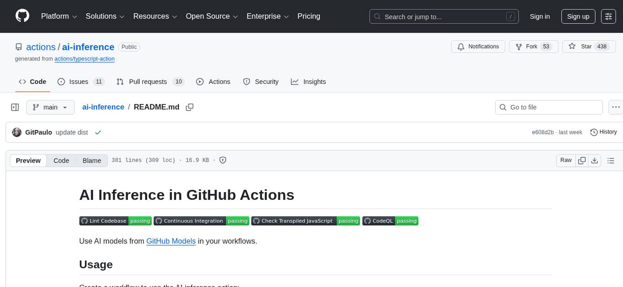This screenshot has width=623, height=287.
Task: Switch to Code view mode
Action: [x=61, y=160]
